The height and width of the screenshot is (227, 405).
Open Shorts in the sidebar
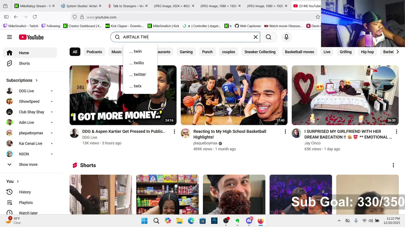click(x=30, y=63)
